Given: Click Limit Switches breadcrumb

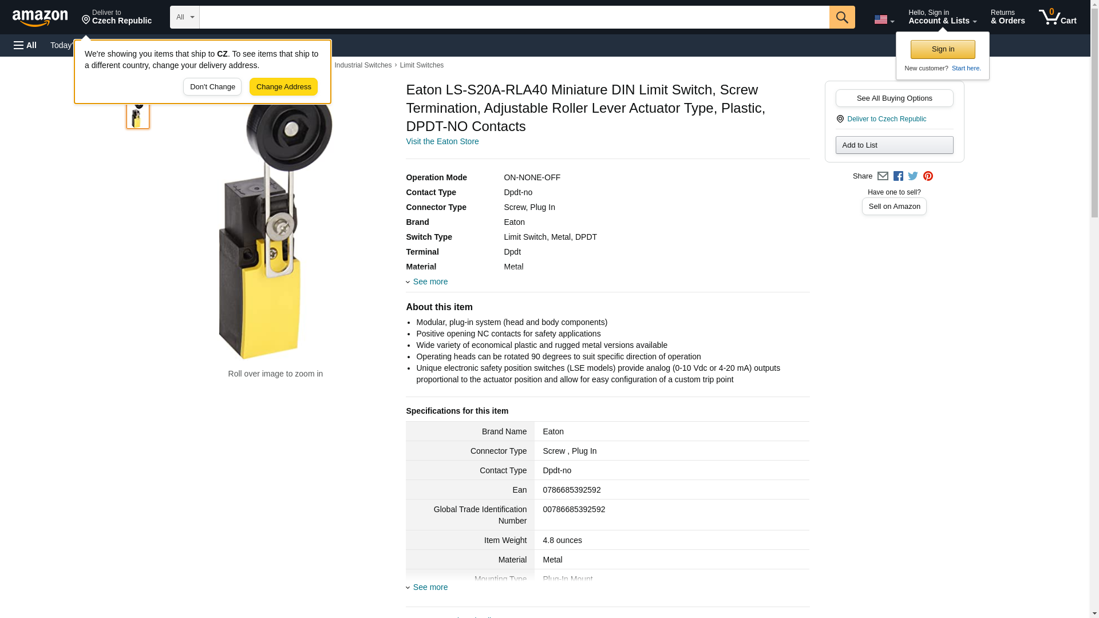Looking at the screenshot, I should click(421, 65).
